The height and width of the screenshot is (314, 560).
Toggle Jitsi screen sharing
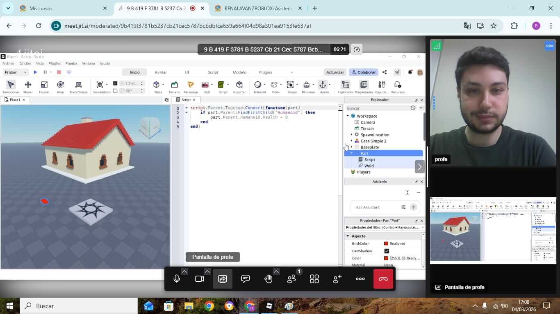223,279
